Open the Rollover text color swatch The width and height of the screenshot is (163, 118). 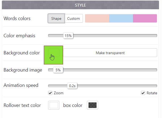point(54,105)
